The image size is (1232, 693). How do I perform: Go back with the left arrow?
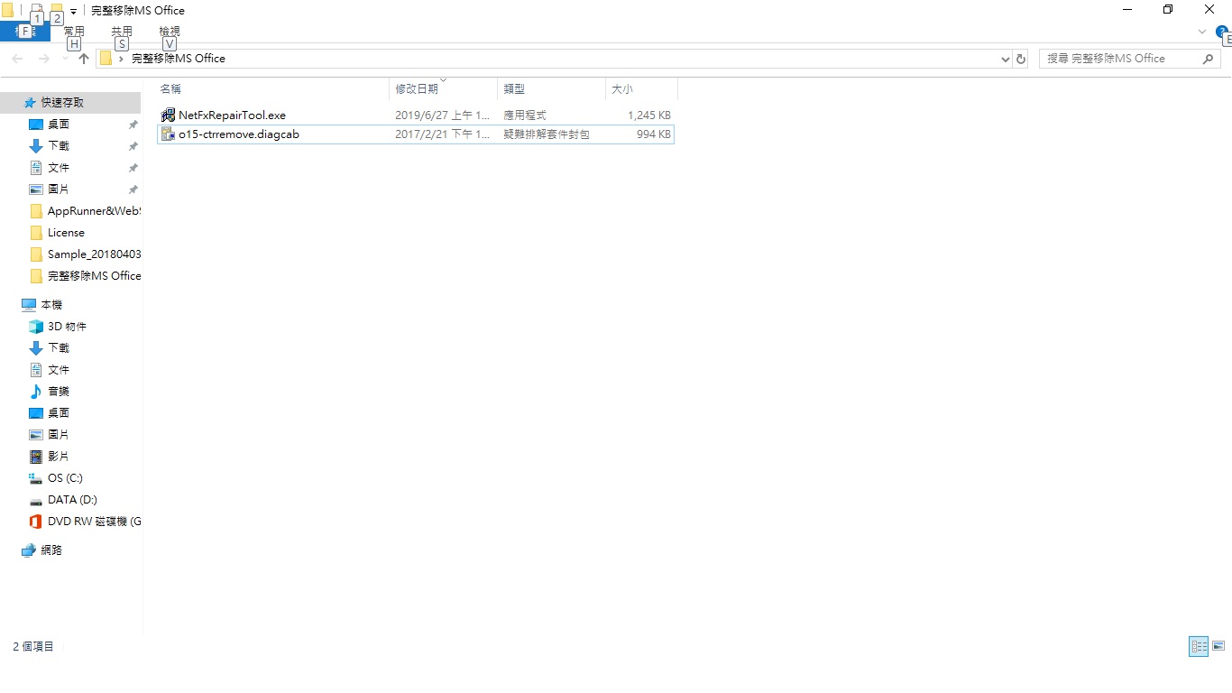(x=17, y=59)
